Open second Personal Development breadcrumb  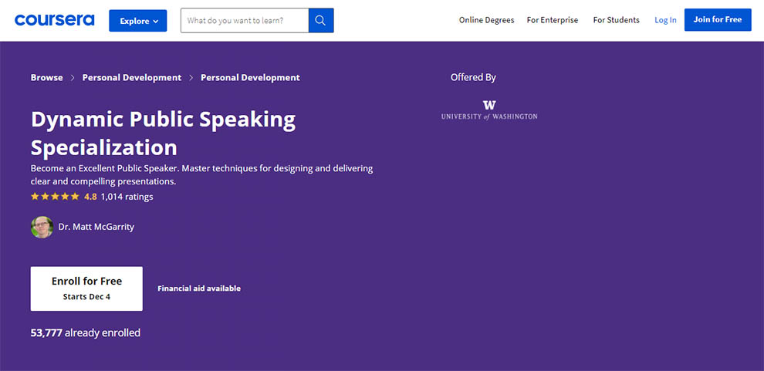pyautogui.click(x=251, y=77)
